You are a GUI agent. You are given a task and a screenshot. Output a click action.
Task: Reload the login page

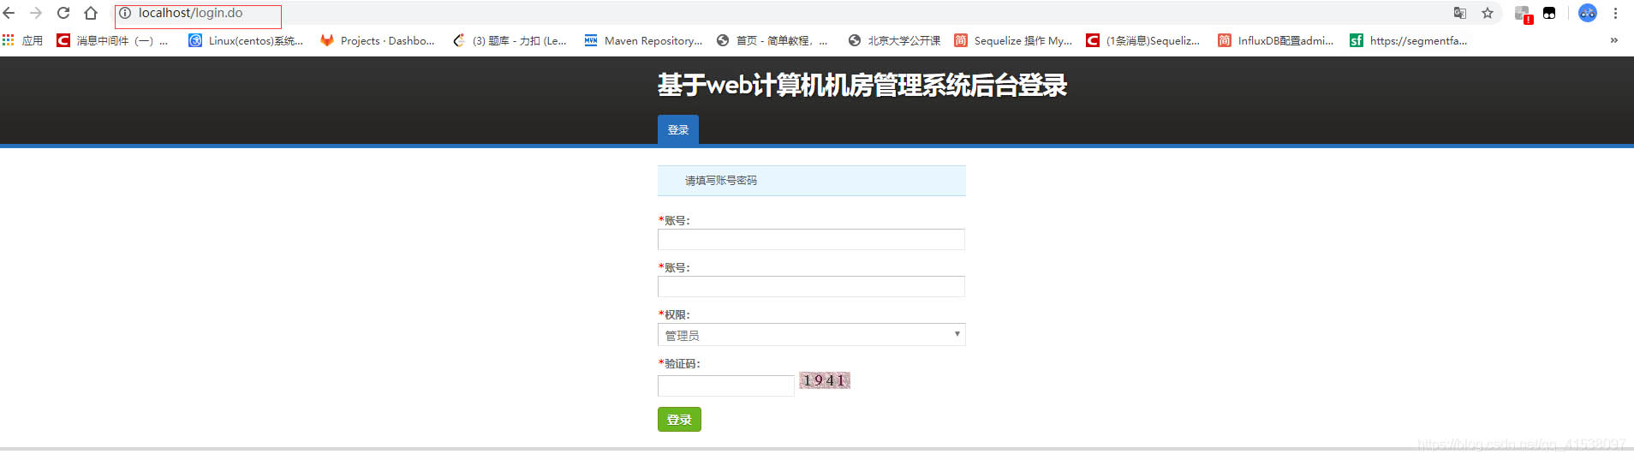tap(63, 13)
